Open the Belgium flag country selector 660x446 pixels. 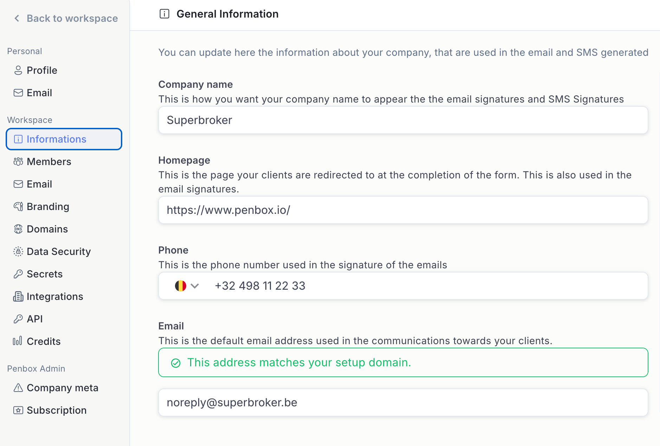click(181, 286)
